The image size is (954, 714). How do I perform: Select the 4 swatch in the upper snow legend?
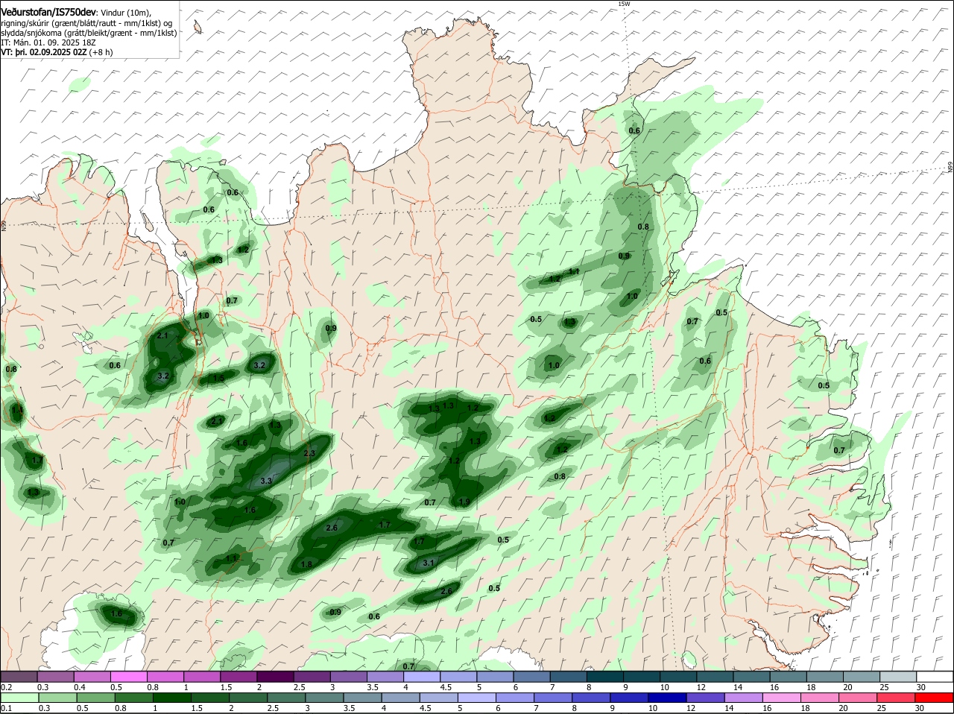coord(421,677)
